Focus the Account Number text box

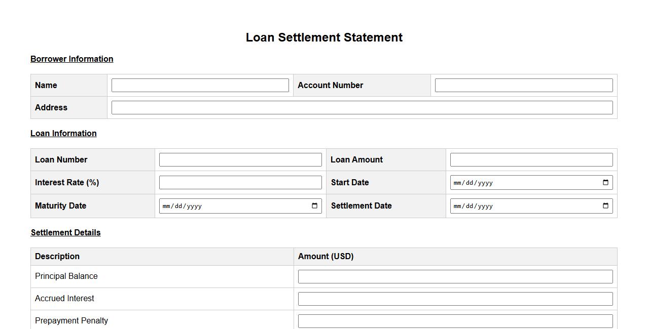click(523, 86)
